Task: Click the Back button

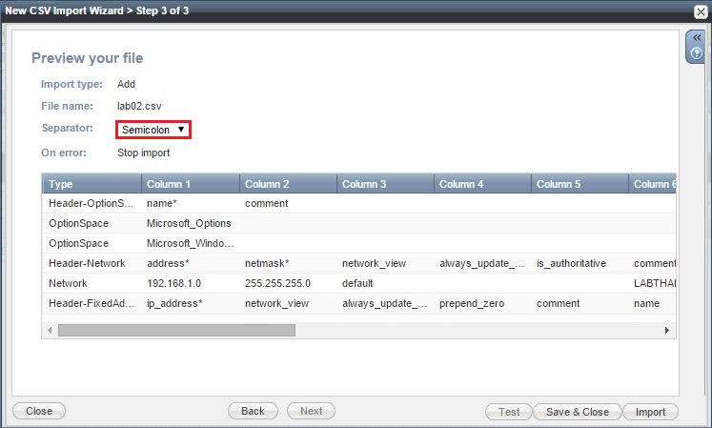Action: tap(253, 412)
